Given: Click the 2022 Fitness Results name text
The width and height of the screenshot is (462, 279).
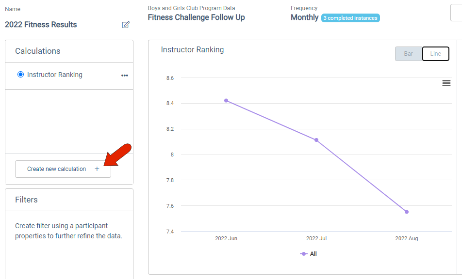Looking at the screenshot, I should tap(41, 25).
